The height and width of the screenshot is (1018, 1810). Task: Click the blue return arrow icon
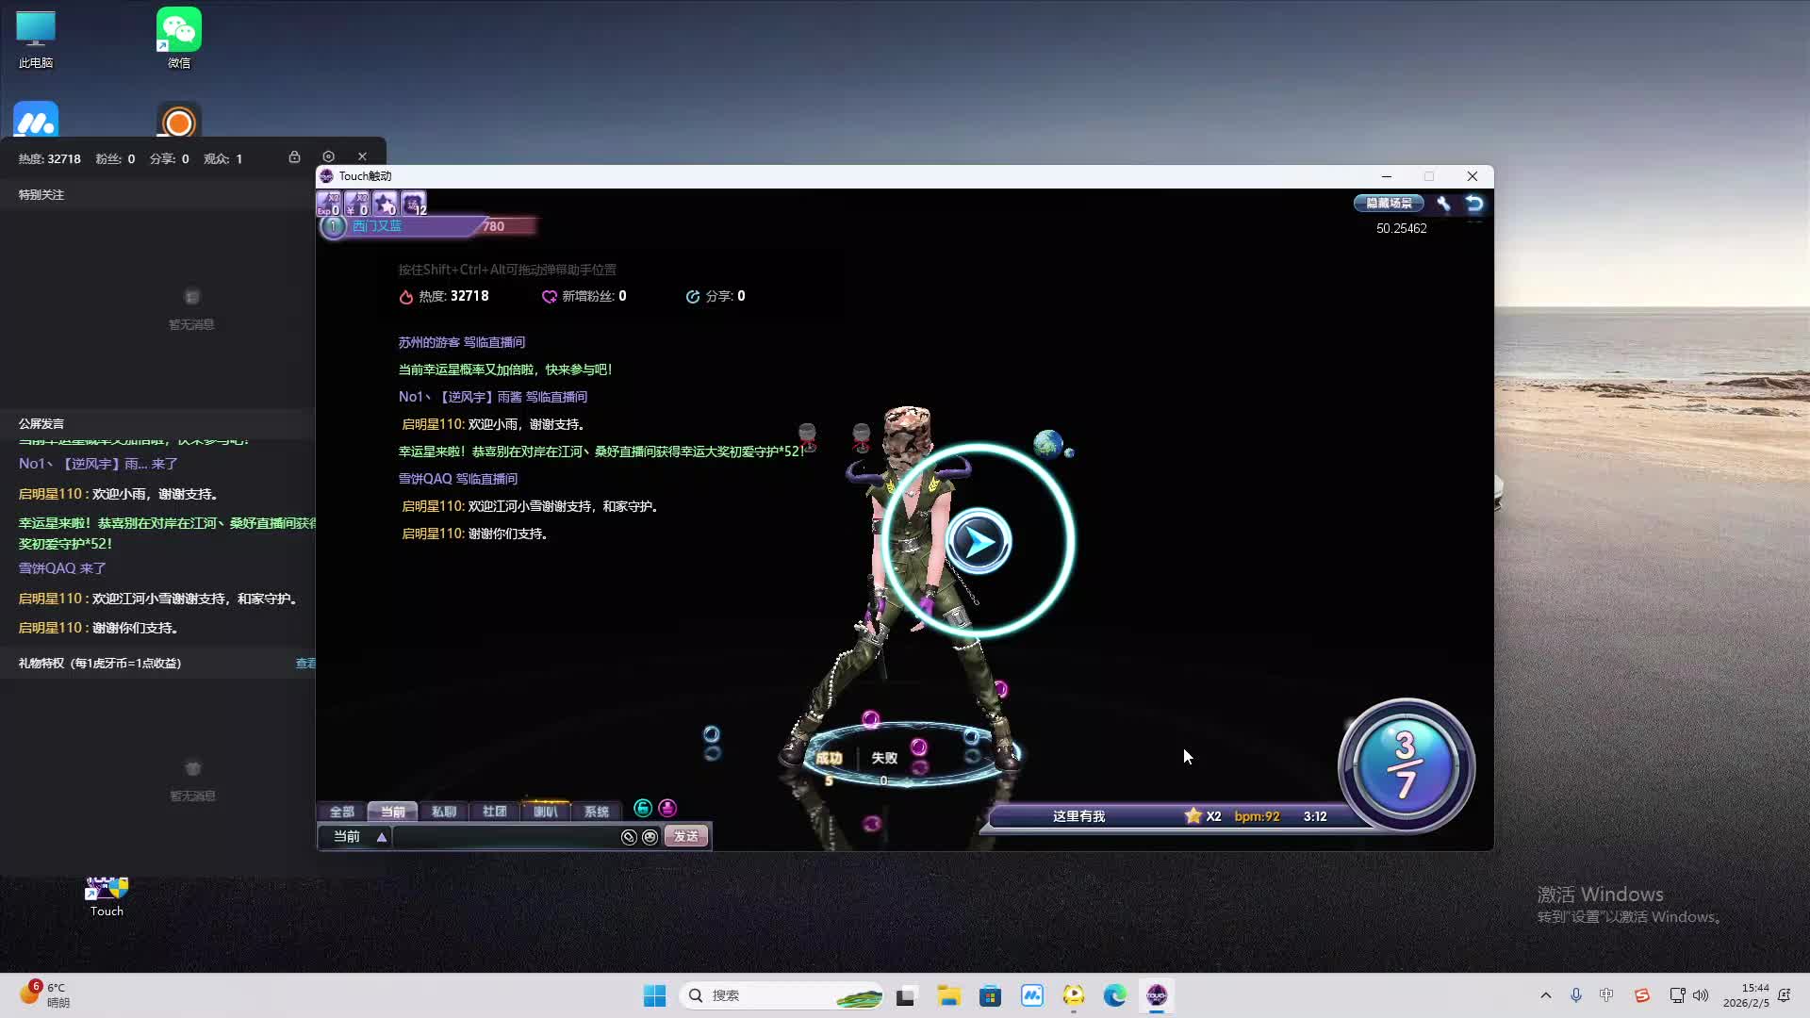coord(1474,204)
